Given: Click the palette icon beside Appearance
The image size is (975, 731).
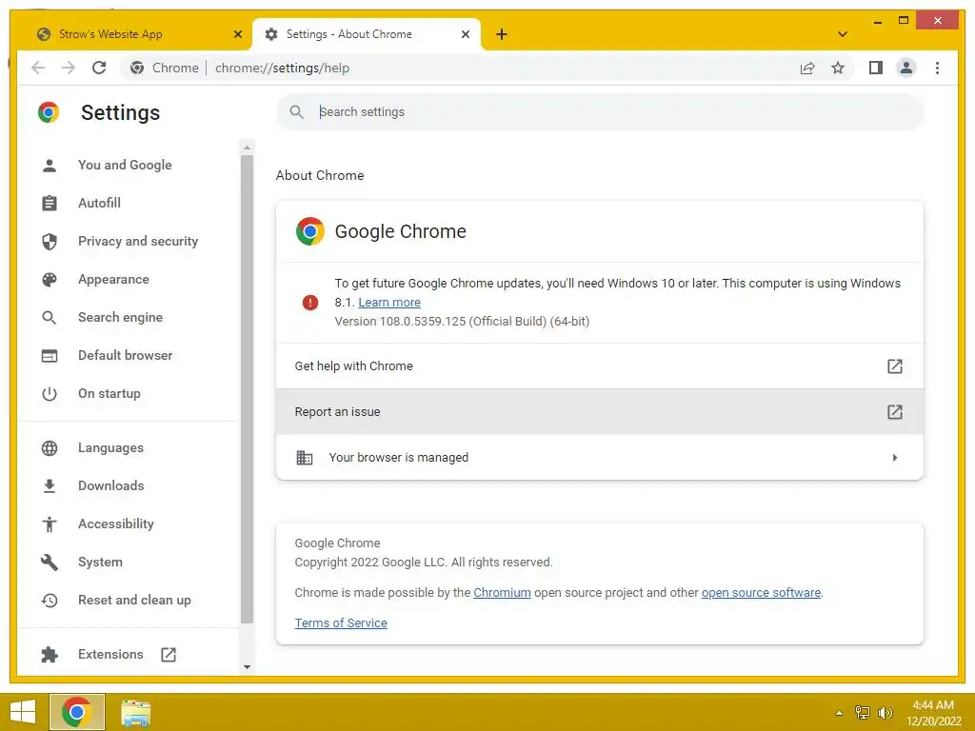Looking at the screenshot, I should pyautogui.click(x=50, y=280).
